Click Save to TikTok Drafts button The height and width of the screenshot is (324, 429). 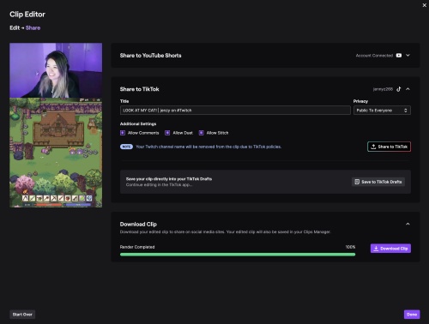[x=378, y=182]
